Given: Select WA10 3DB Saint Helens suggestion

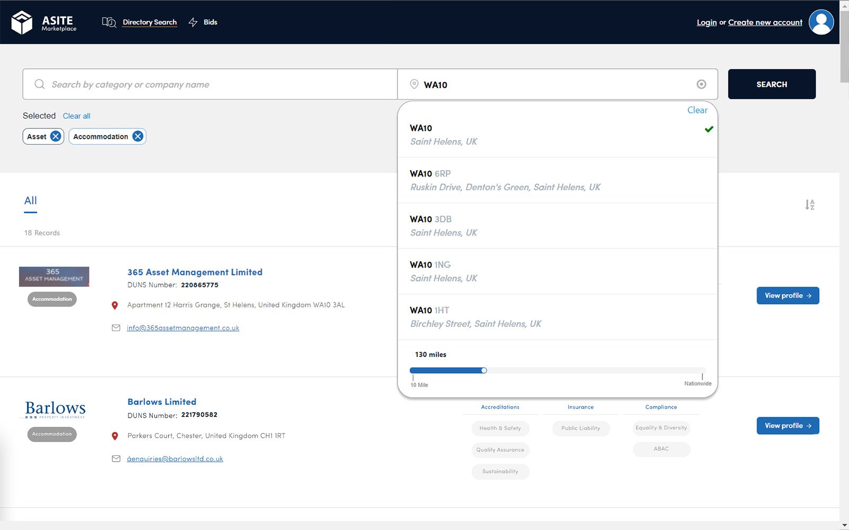Looking at the screenshot, I should pyautogui.click(x=557, y=226).
